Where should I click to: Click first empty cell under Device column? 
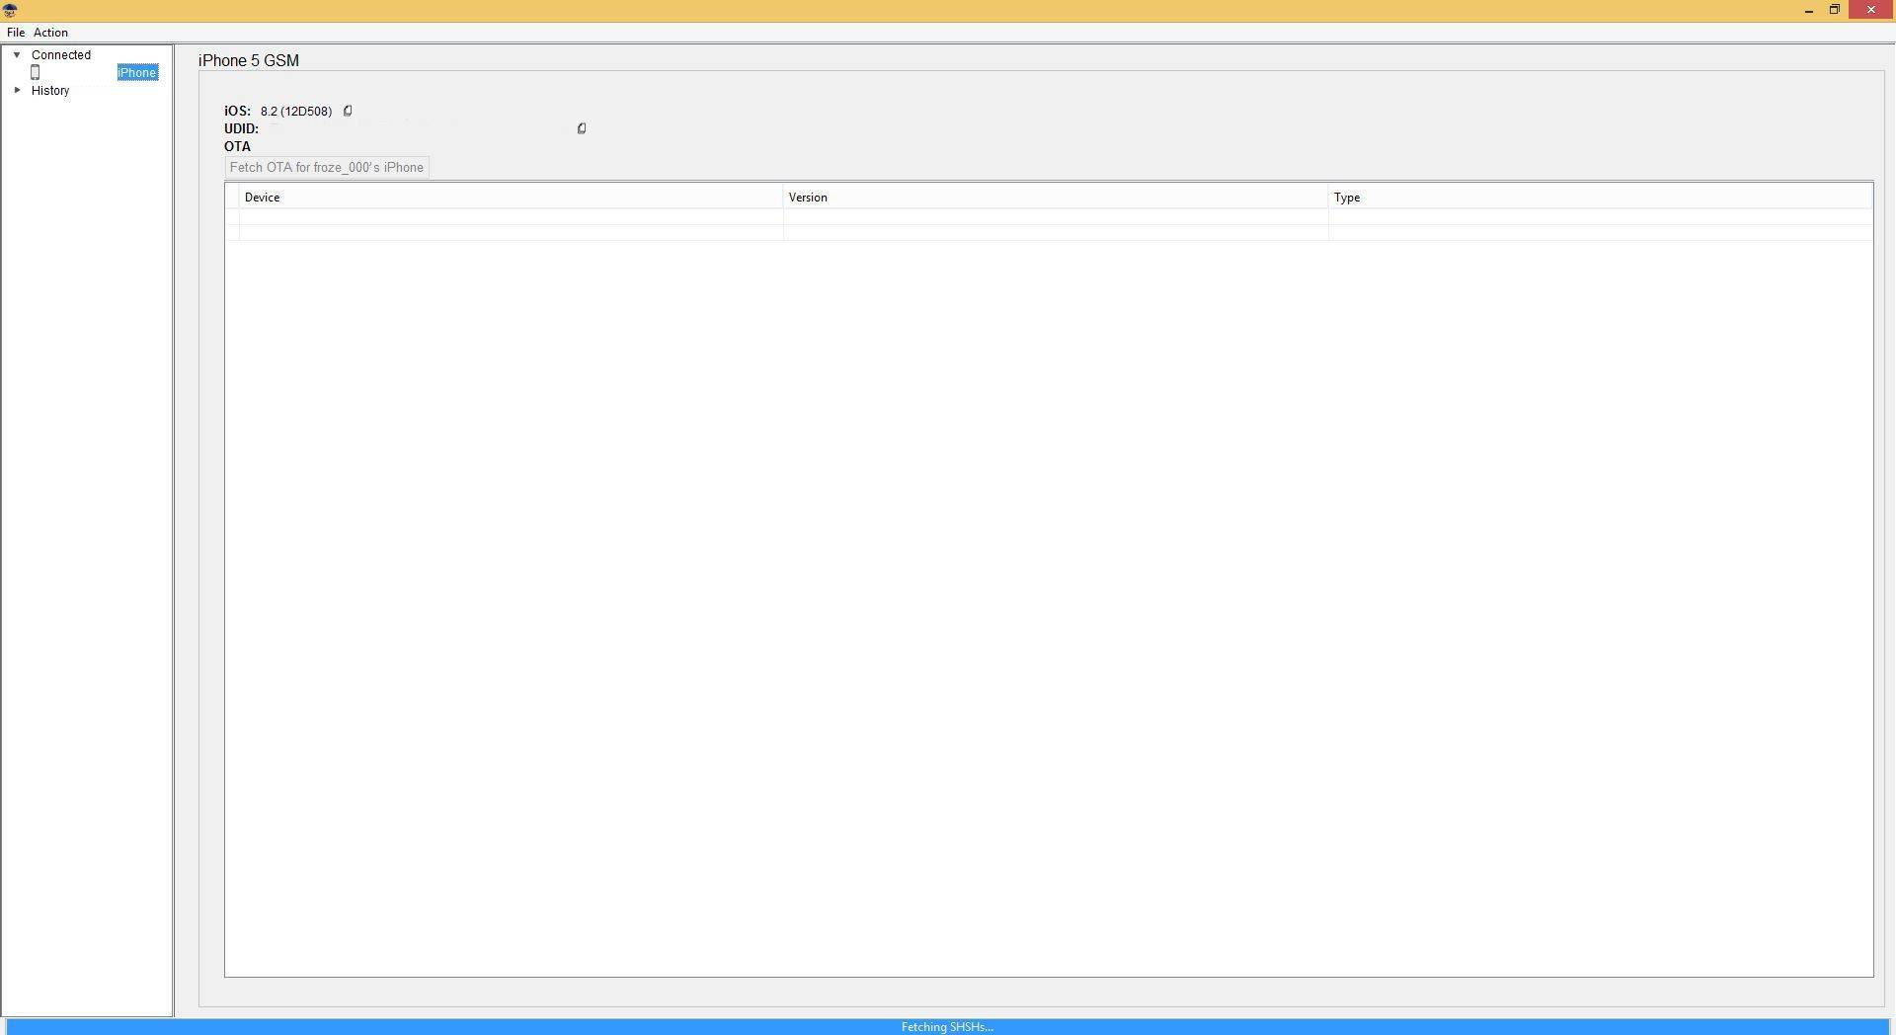click(x=511, y=216)
